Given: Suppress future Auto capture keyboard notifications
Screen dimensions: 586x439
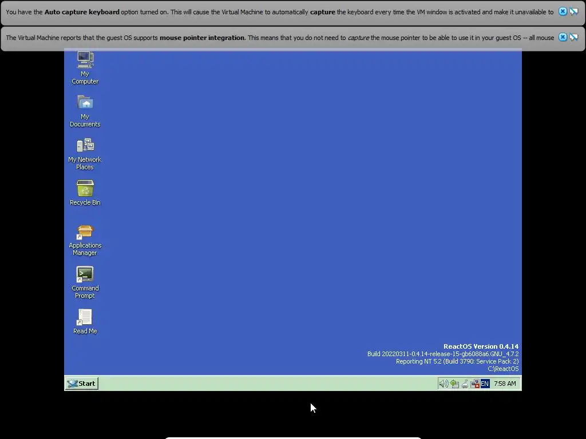Looking at the screenshot, I should (574, 11).
